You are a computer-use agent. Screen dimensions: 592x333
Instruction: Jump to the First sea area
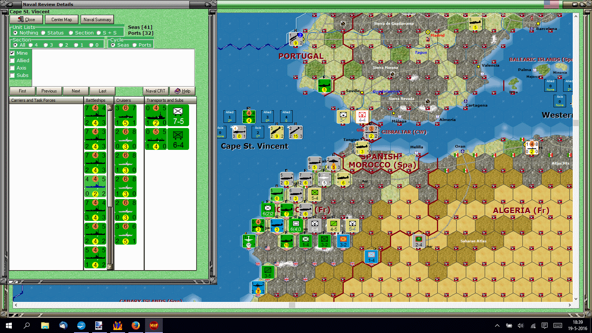[23, 91]
